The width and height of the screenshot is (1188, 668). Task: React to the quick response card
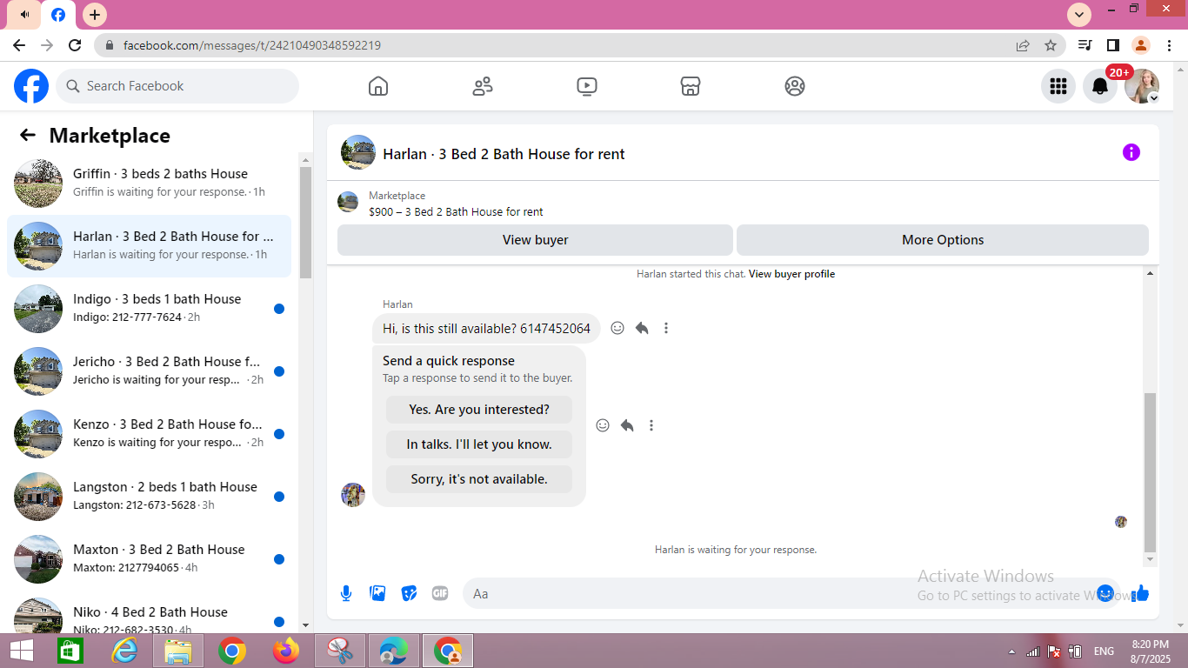click(603, 425)
